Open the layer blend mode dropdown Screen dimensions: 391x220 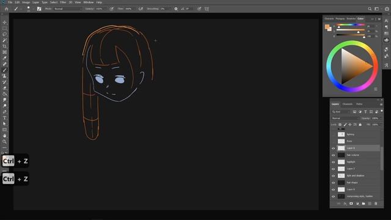pyautogui.click(x=345, y=118)
